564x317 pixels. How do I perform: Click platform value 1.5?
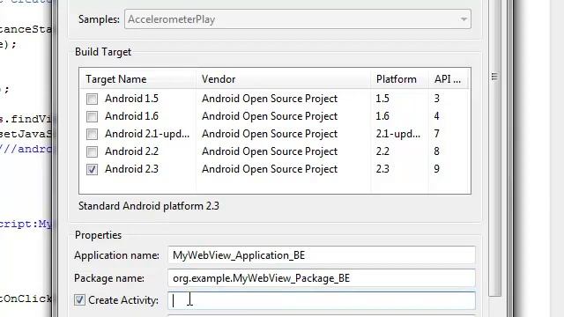click(x=382, y=99)
